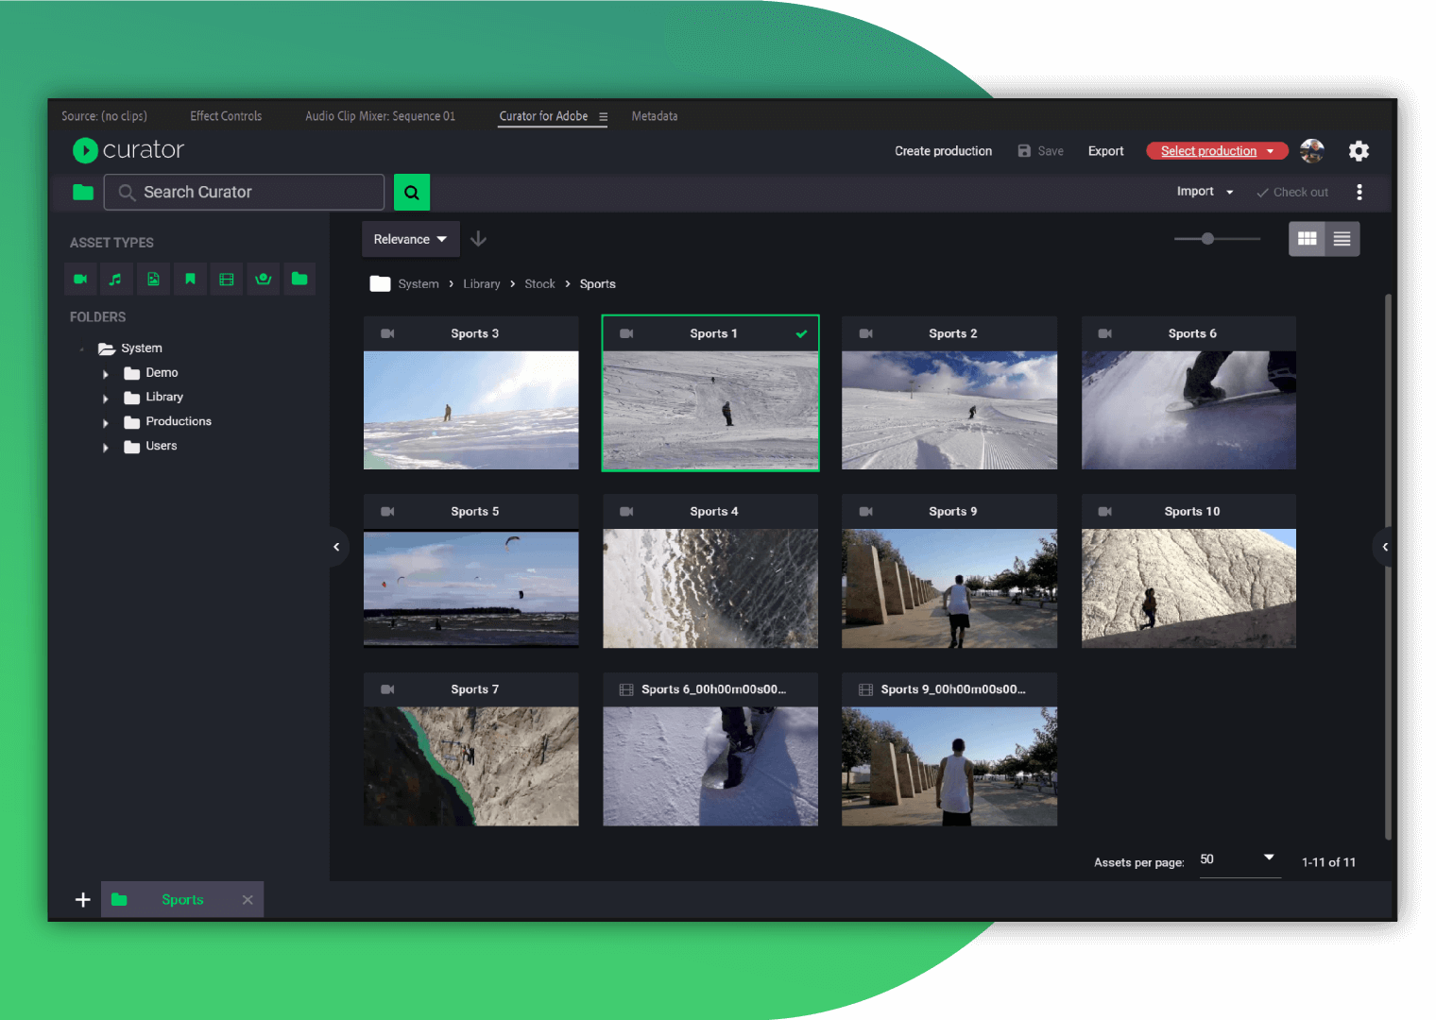1436x1020 pixels.
Task: Go to Stock in the breadcrumb
Action: [x=539, y=284]
